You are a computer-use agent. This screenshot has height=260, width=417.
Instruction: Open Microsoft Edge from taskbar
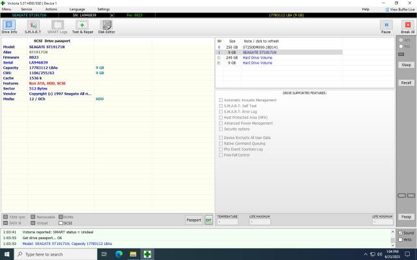click(x=119, y=254)
